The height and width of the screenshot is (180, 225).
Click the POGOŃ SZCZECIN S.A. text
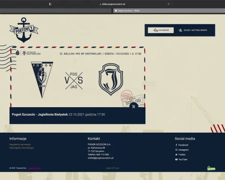coord(99,144)
